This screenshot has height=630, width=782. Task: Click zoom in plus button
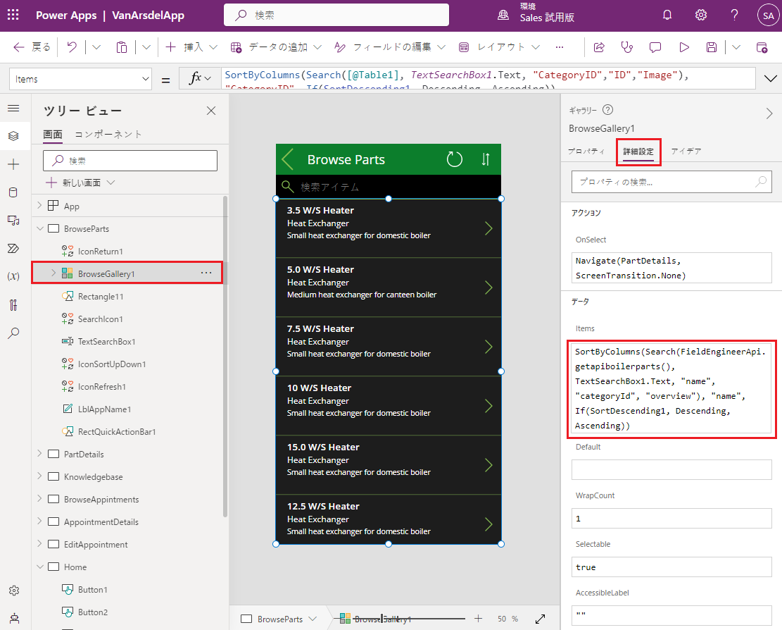[x=478, y=619]
